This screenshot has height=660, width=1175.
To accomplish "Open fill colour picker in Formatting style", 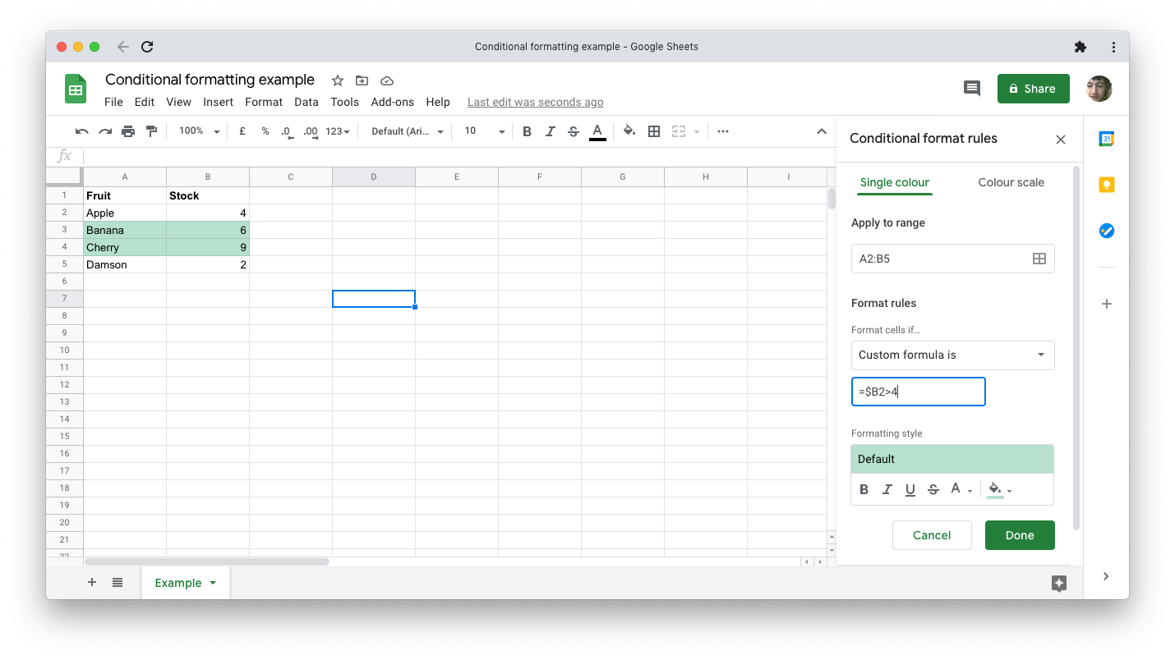I will [999, 489].
